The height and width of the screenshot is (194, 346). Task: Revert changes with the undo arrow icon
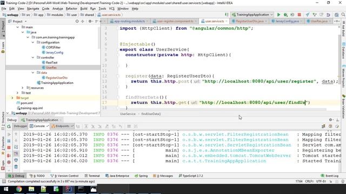coord(328,15)
